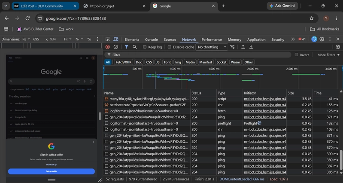Clear the network log

[x=116, y=47]
